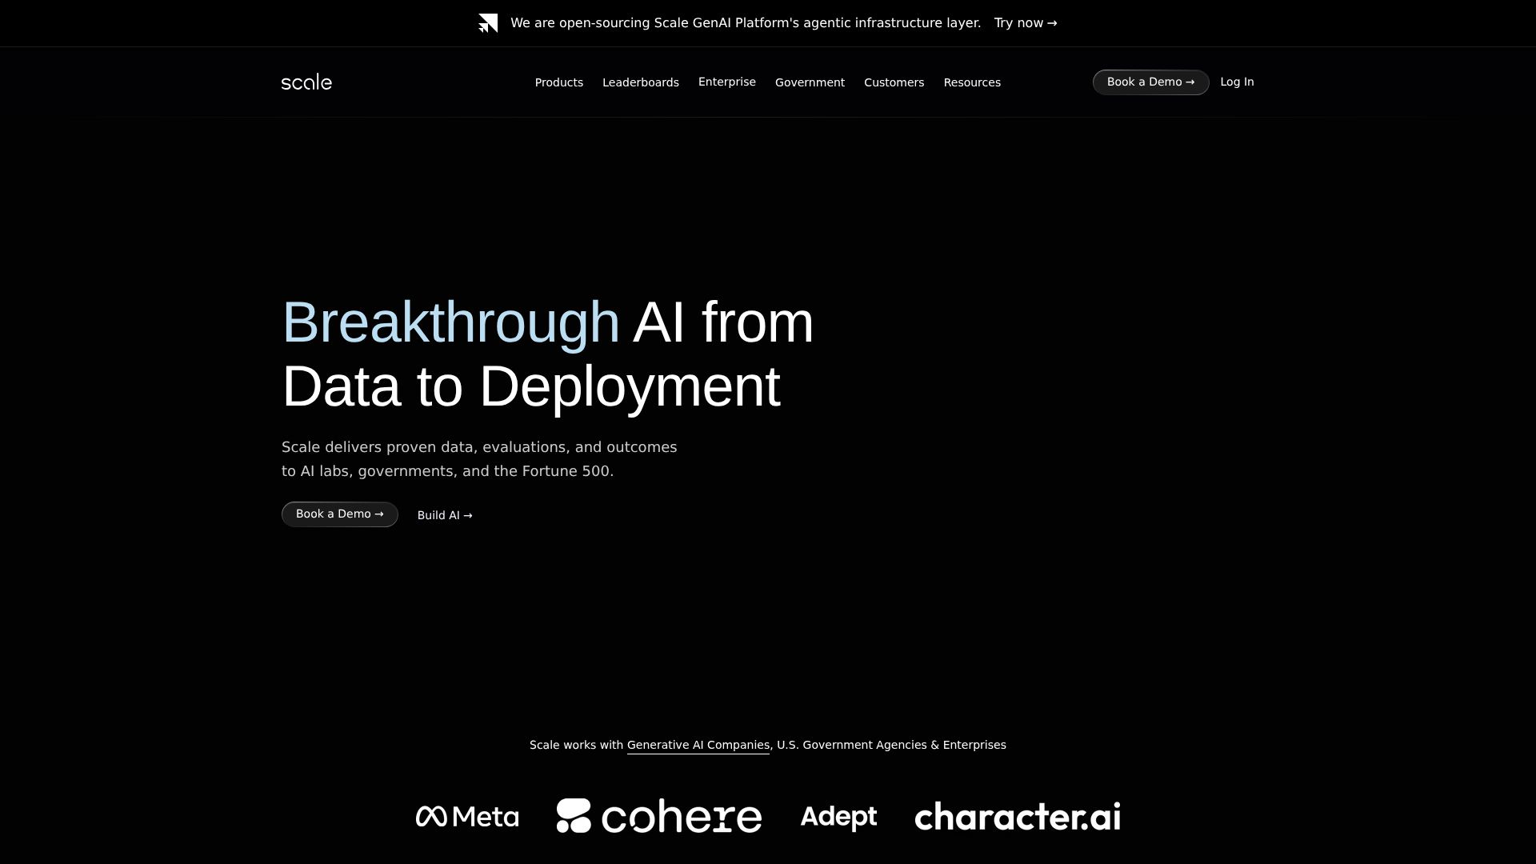The height and width of the screenshot is (864, 1536).
Task: Select the Generative AI Companies filter
Action: [698, 745]
